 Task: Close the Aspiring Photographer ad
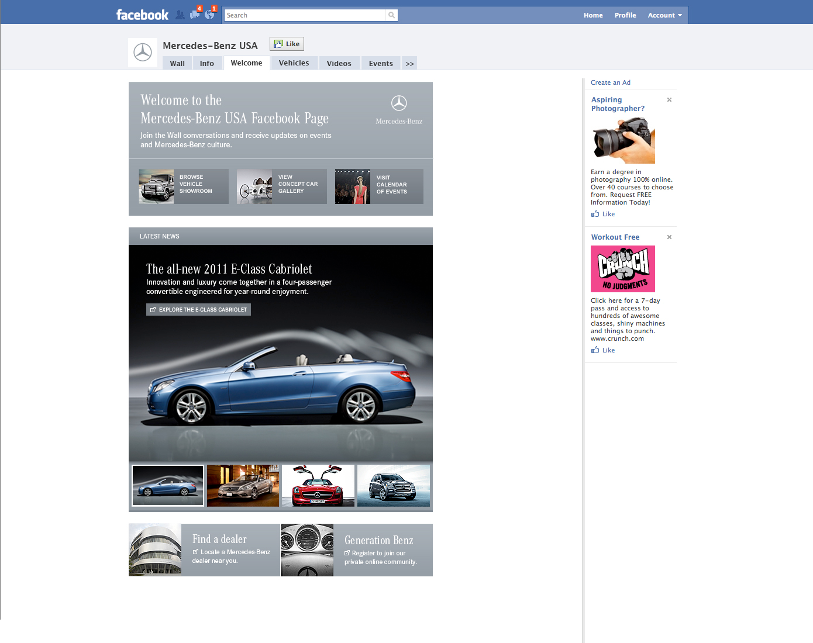click(x=669, y=100)
